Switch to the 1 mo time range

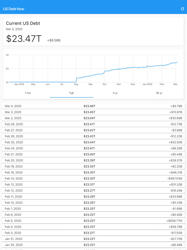pyautogui.click(x=28, y=93)
